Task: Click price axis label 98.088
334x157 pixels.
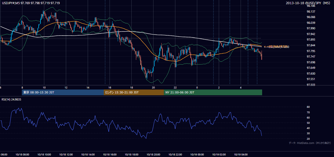Action: click(x=311, y=17)
